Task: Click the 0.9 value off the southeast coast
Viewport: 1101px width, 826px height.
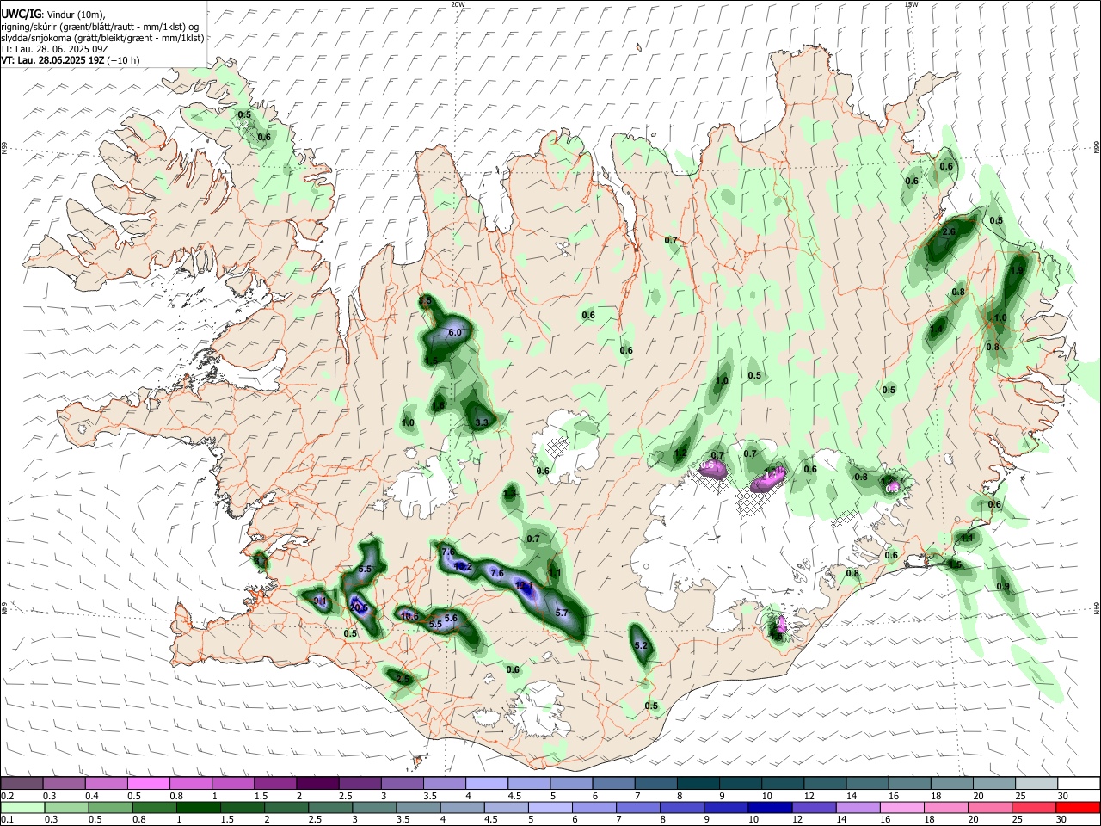Action: click(x=1003, y=587)
